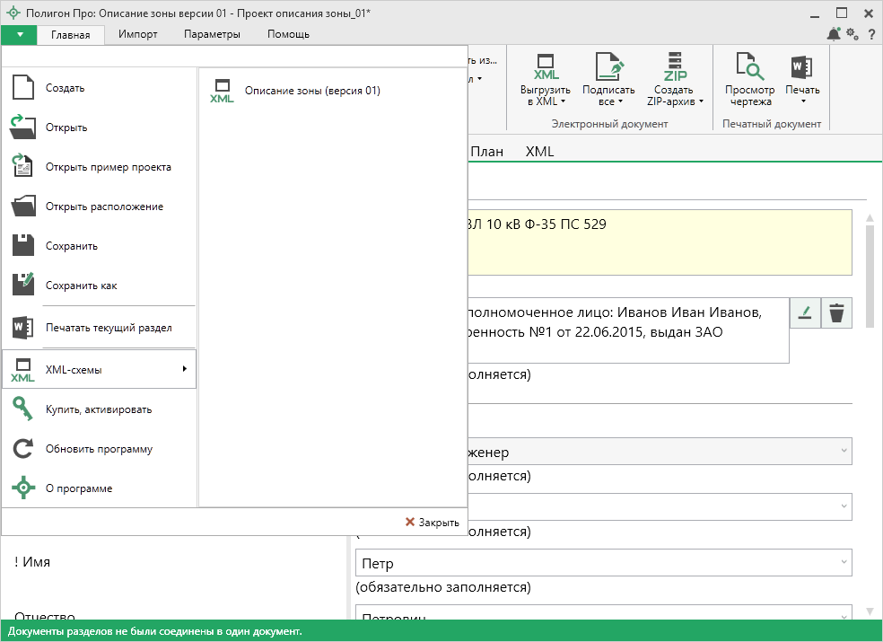Viewport: 883px width, 642px height.
Task: Click the Купить, активировать key icon
Action: pos(23,409)
